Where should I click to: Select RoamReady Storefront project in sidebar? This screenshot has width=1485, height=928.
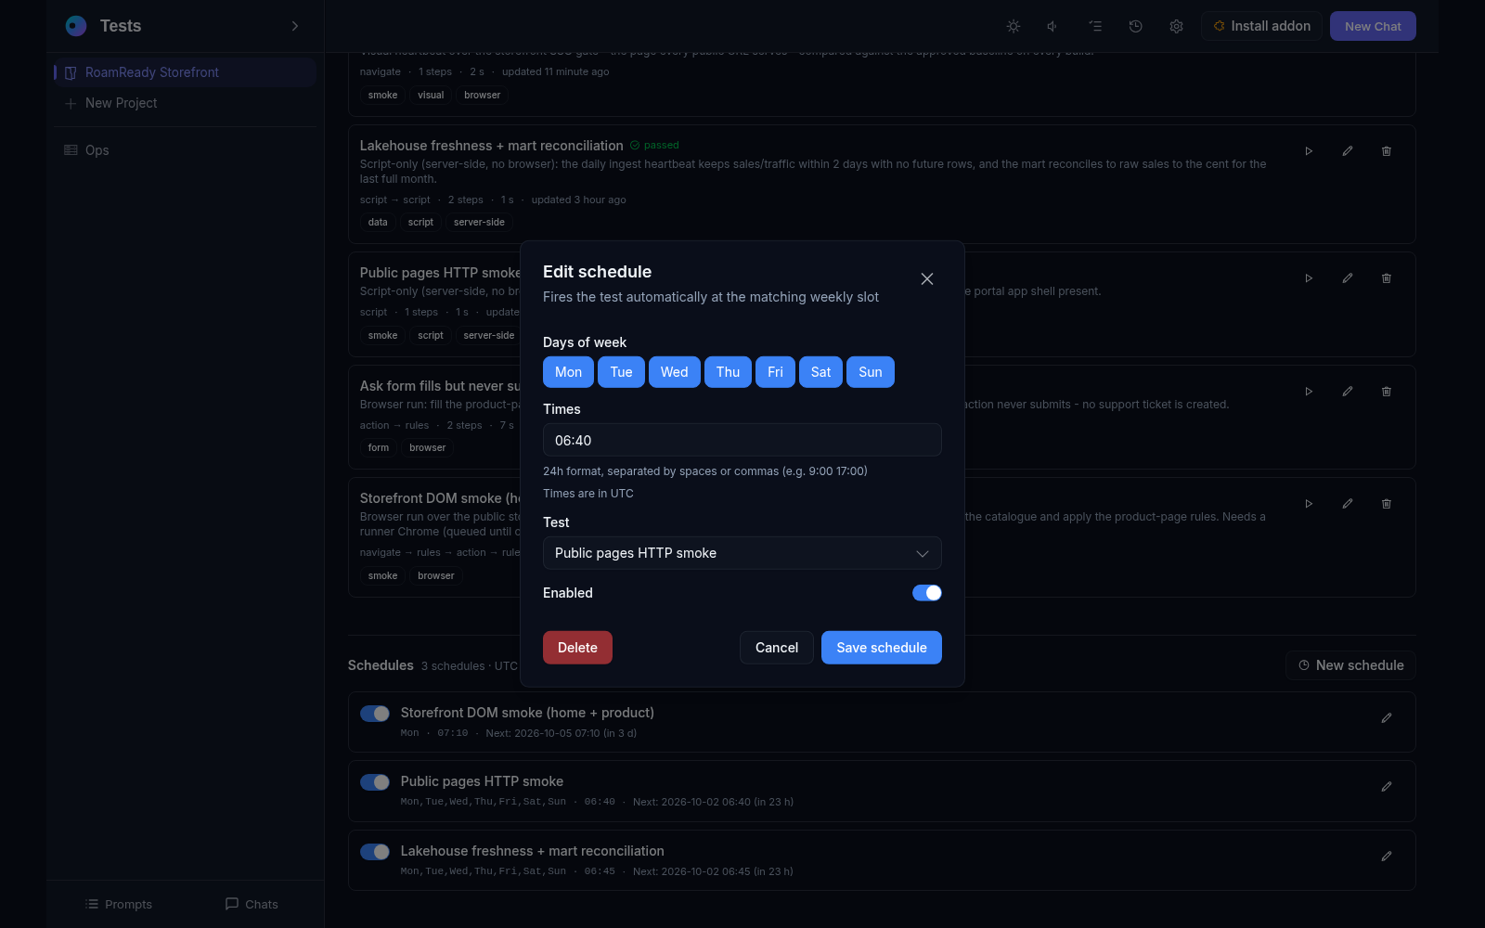[184, 72]
